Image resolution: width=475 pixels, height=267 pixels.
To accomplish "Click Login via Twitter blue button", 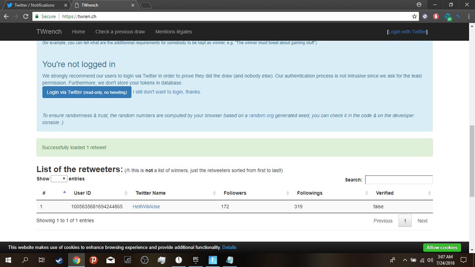I will coord(87,92).
